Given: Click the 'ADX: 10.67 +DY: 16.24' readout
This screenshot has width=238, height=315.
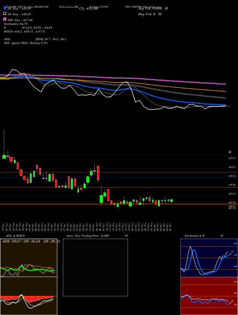Looking at the screenshot, I should point(21,241).
